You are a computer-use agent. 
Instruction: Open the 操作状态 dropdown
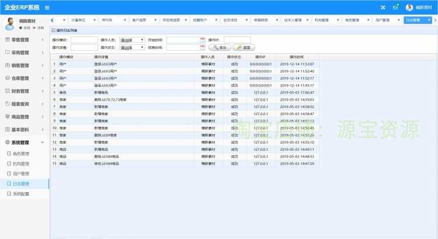point(132,47)
